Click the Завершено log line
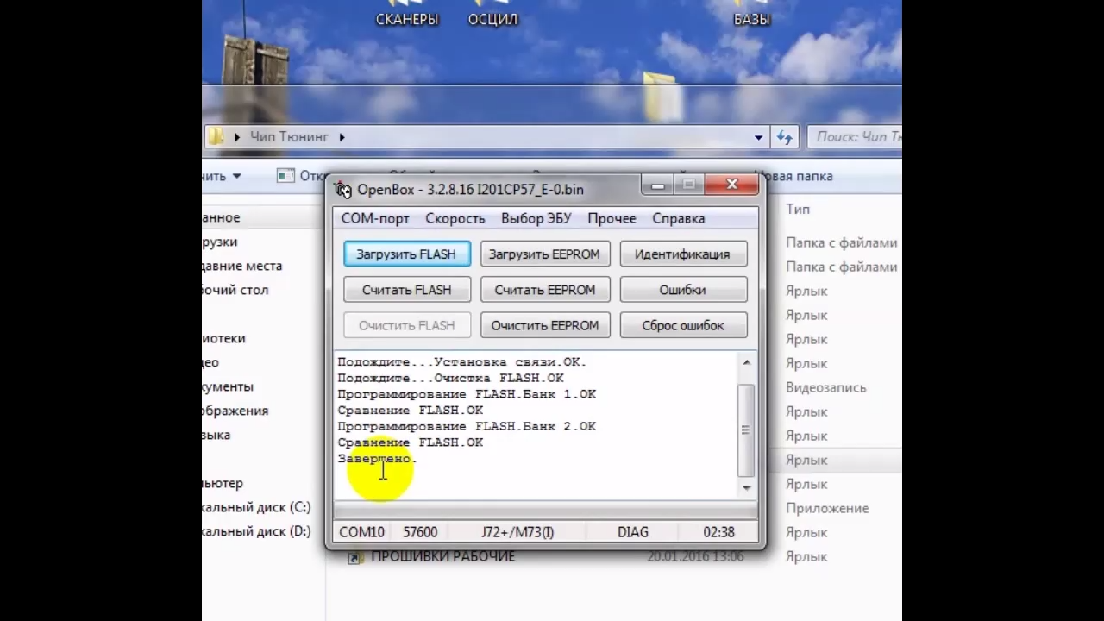 377,459
